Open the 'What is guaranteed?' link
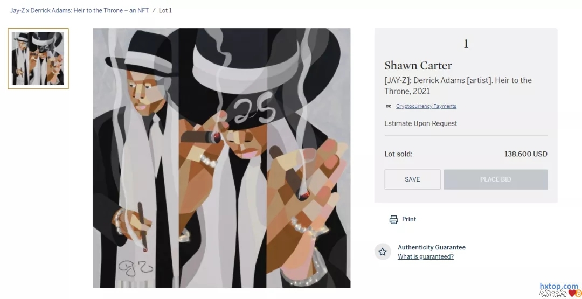582x299 pixels. point(425,257)
